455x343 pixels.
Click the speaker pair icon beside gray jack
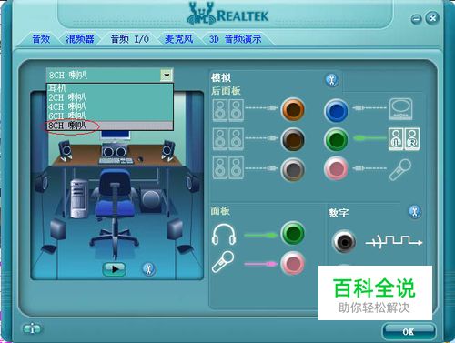[228, 167]
